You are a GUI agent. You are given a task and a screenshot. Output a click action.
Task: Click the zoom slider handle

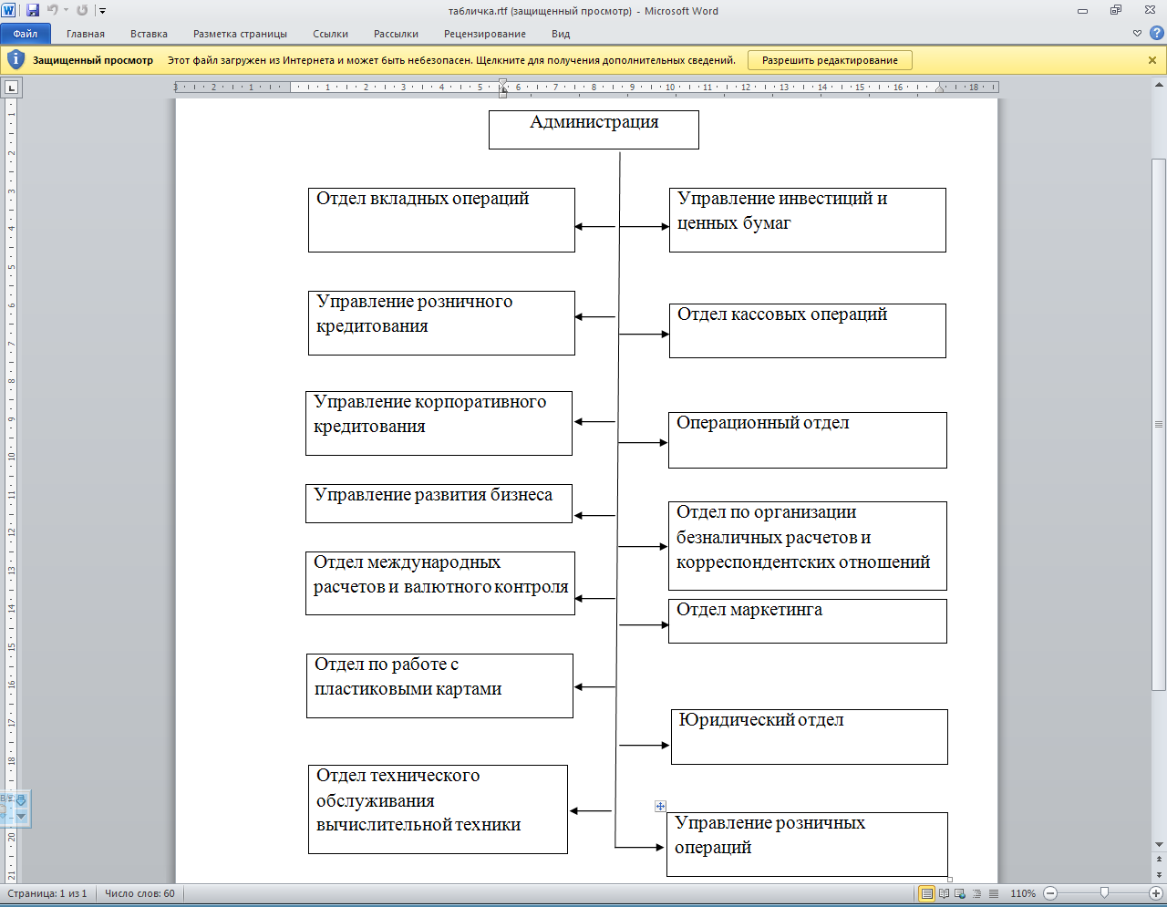1104,893
